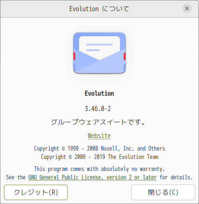Click the blue text lines on letter icon
The height and width of the screenshot is (204, 199).
click(x=99, y=47)
